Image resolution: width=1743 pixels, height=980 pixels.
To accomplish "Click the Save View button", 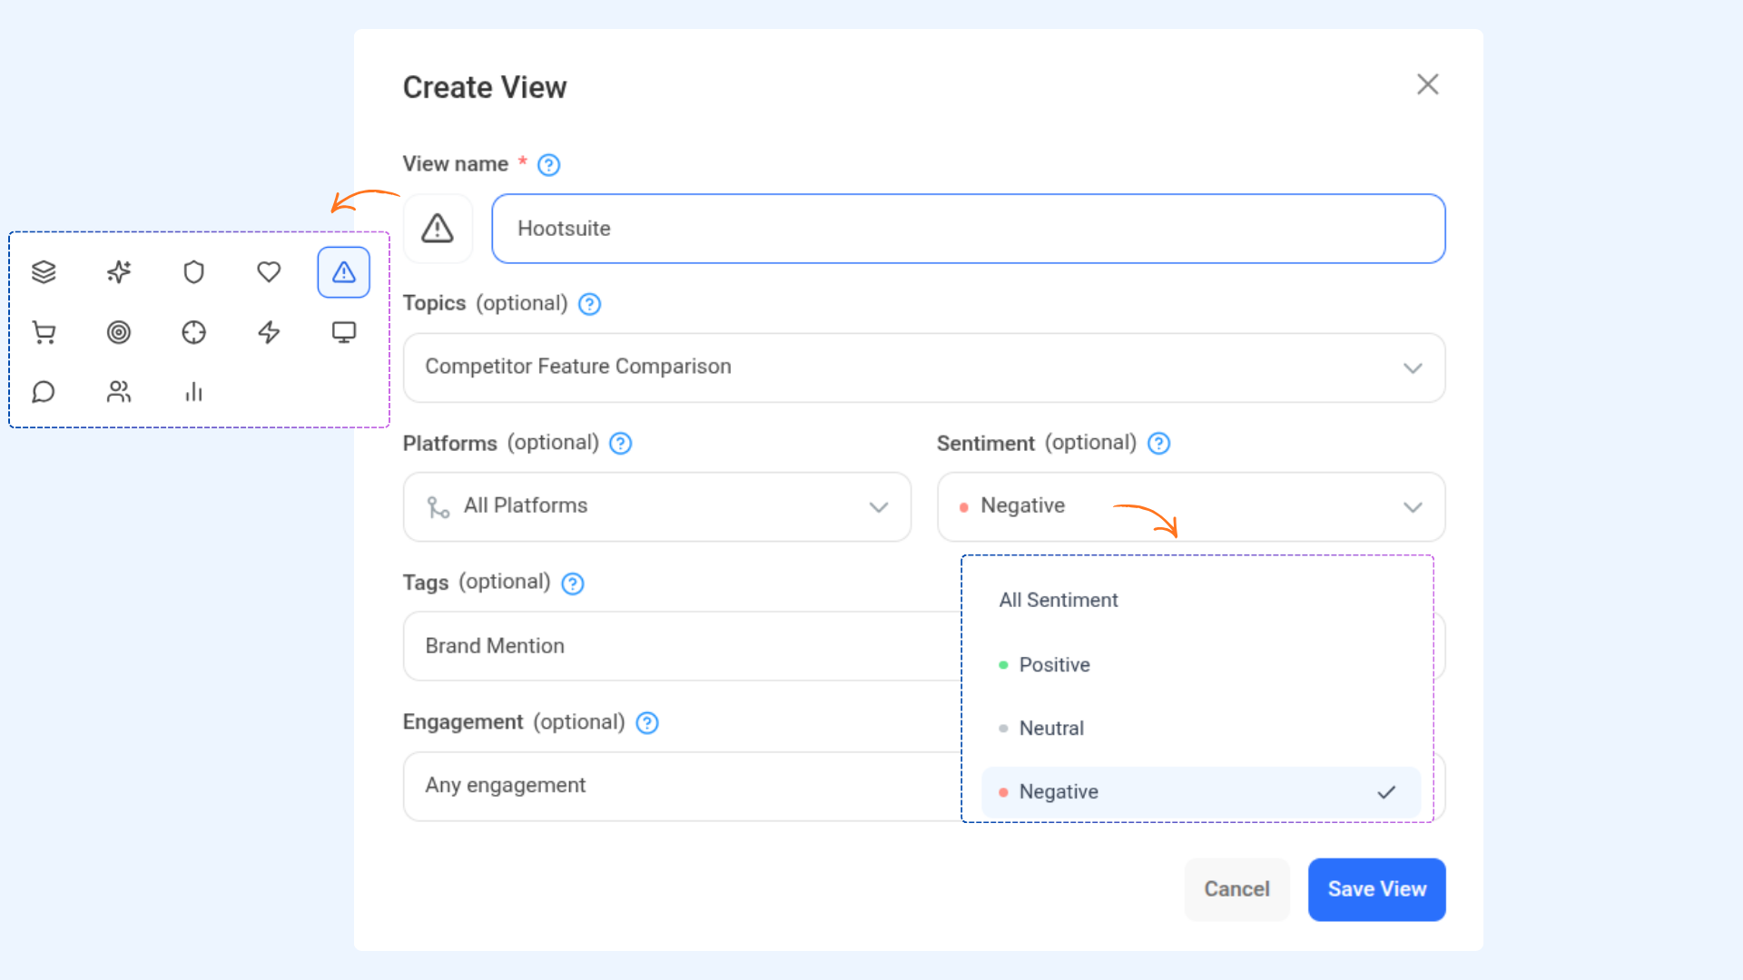I will [x=1376, y=889].
